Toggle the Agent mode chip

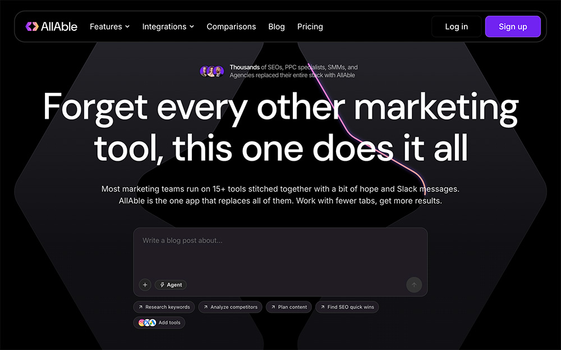(x=171, y=284)
